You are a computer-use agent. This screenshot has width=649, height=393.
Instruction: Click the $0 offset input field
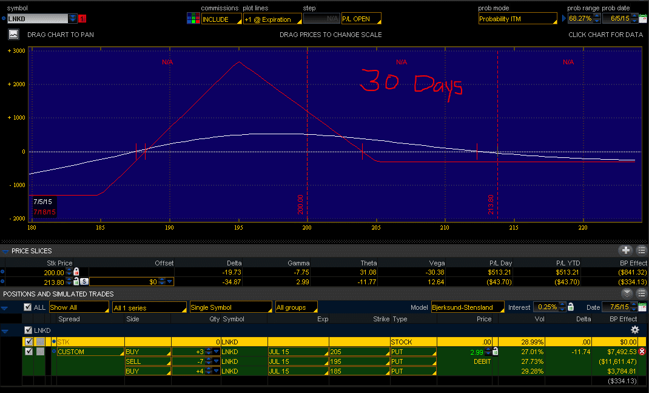132,282
